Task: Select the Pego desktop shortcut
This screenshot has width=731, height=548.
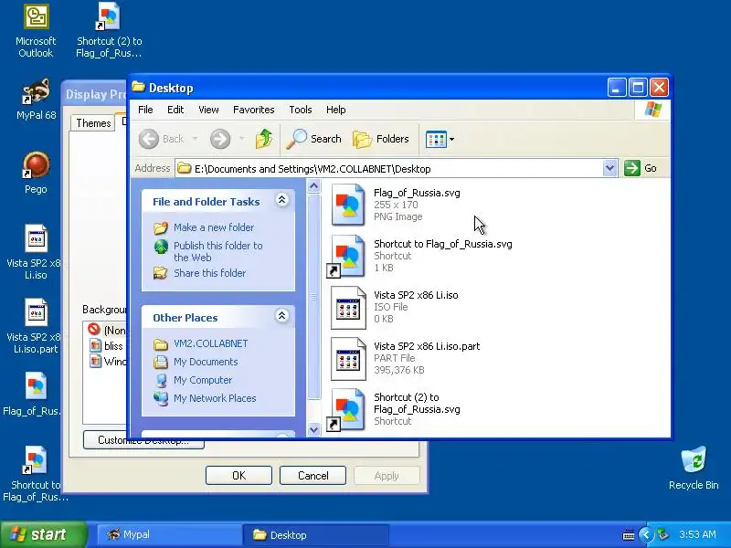Action: (x=36, y=173)
